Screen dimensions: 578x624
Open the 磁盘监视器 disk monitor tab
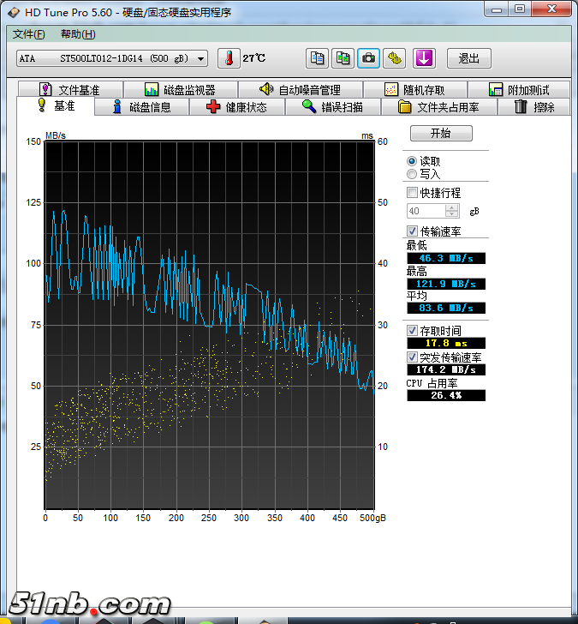(179, 90)
